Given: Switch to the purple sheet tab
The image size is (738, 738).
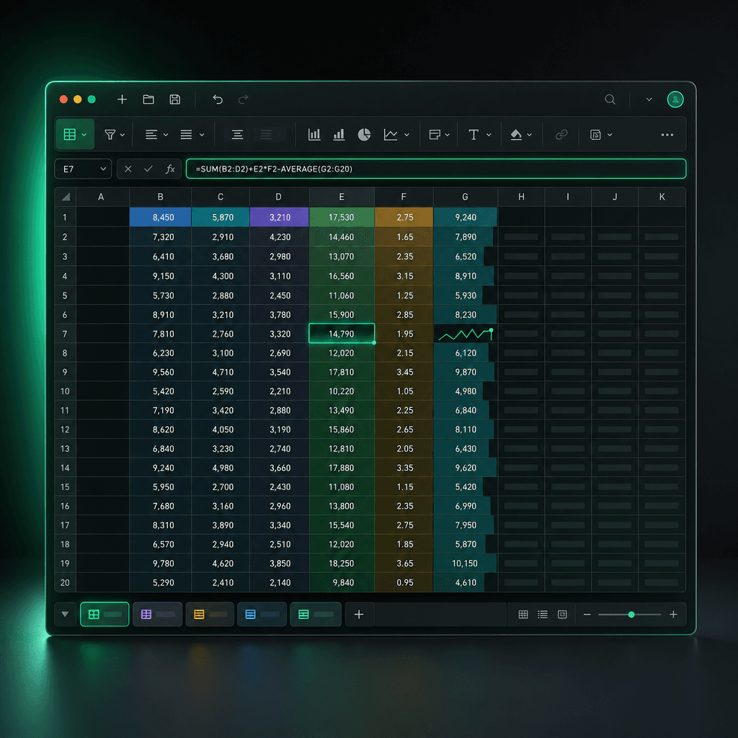Looking at the screenshot, I should pyautogui.click(x=158, y=614).
